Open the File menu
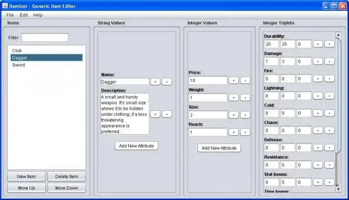349x200 pixels. (x=10, y=15)
